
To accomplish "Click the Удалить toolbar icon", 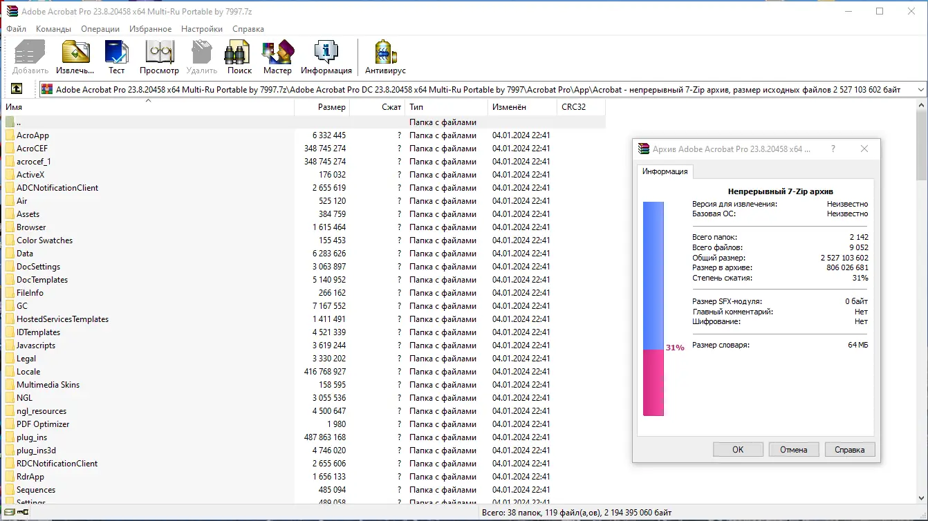I will 201,57.
